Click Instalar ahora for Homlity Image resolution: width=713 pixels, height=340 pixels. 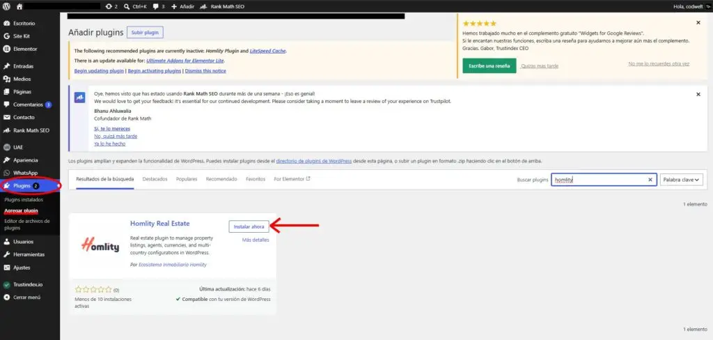pos(249,226)
